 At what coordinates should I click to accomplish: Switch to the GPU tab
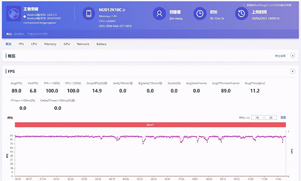[x=67, y=44]
